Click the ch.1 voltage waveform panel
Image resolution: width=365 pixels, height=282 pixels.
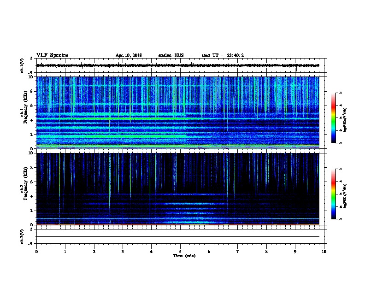pos(180,65)
